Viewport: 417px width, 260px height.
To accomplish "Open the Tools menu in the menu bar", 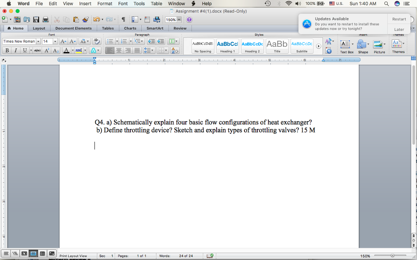I will pos(139,3).
